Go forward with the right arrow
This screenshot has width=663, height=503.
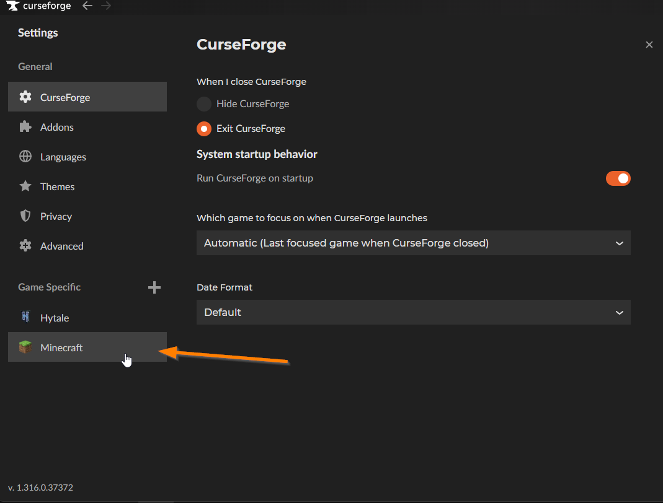pyautogui.click(x=106, y=6)
